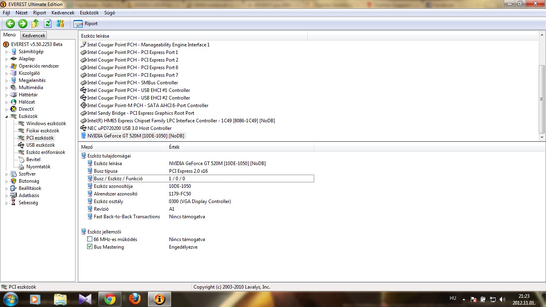Open Google Chrome from the taskbar
This screenshot has height=307, width=546.
click(110, 299)
